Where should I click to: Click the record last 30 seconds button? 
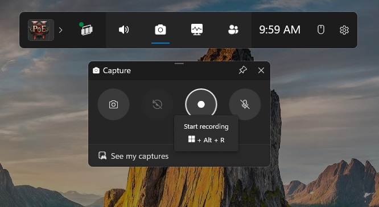tap(157, 104)
